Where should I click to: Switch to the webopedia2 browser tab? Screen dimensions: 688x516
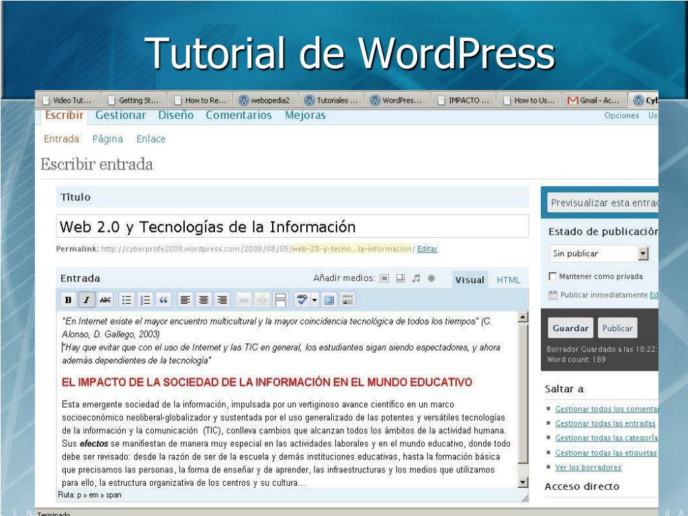point(265,101)
